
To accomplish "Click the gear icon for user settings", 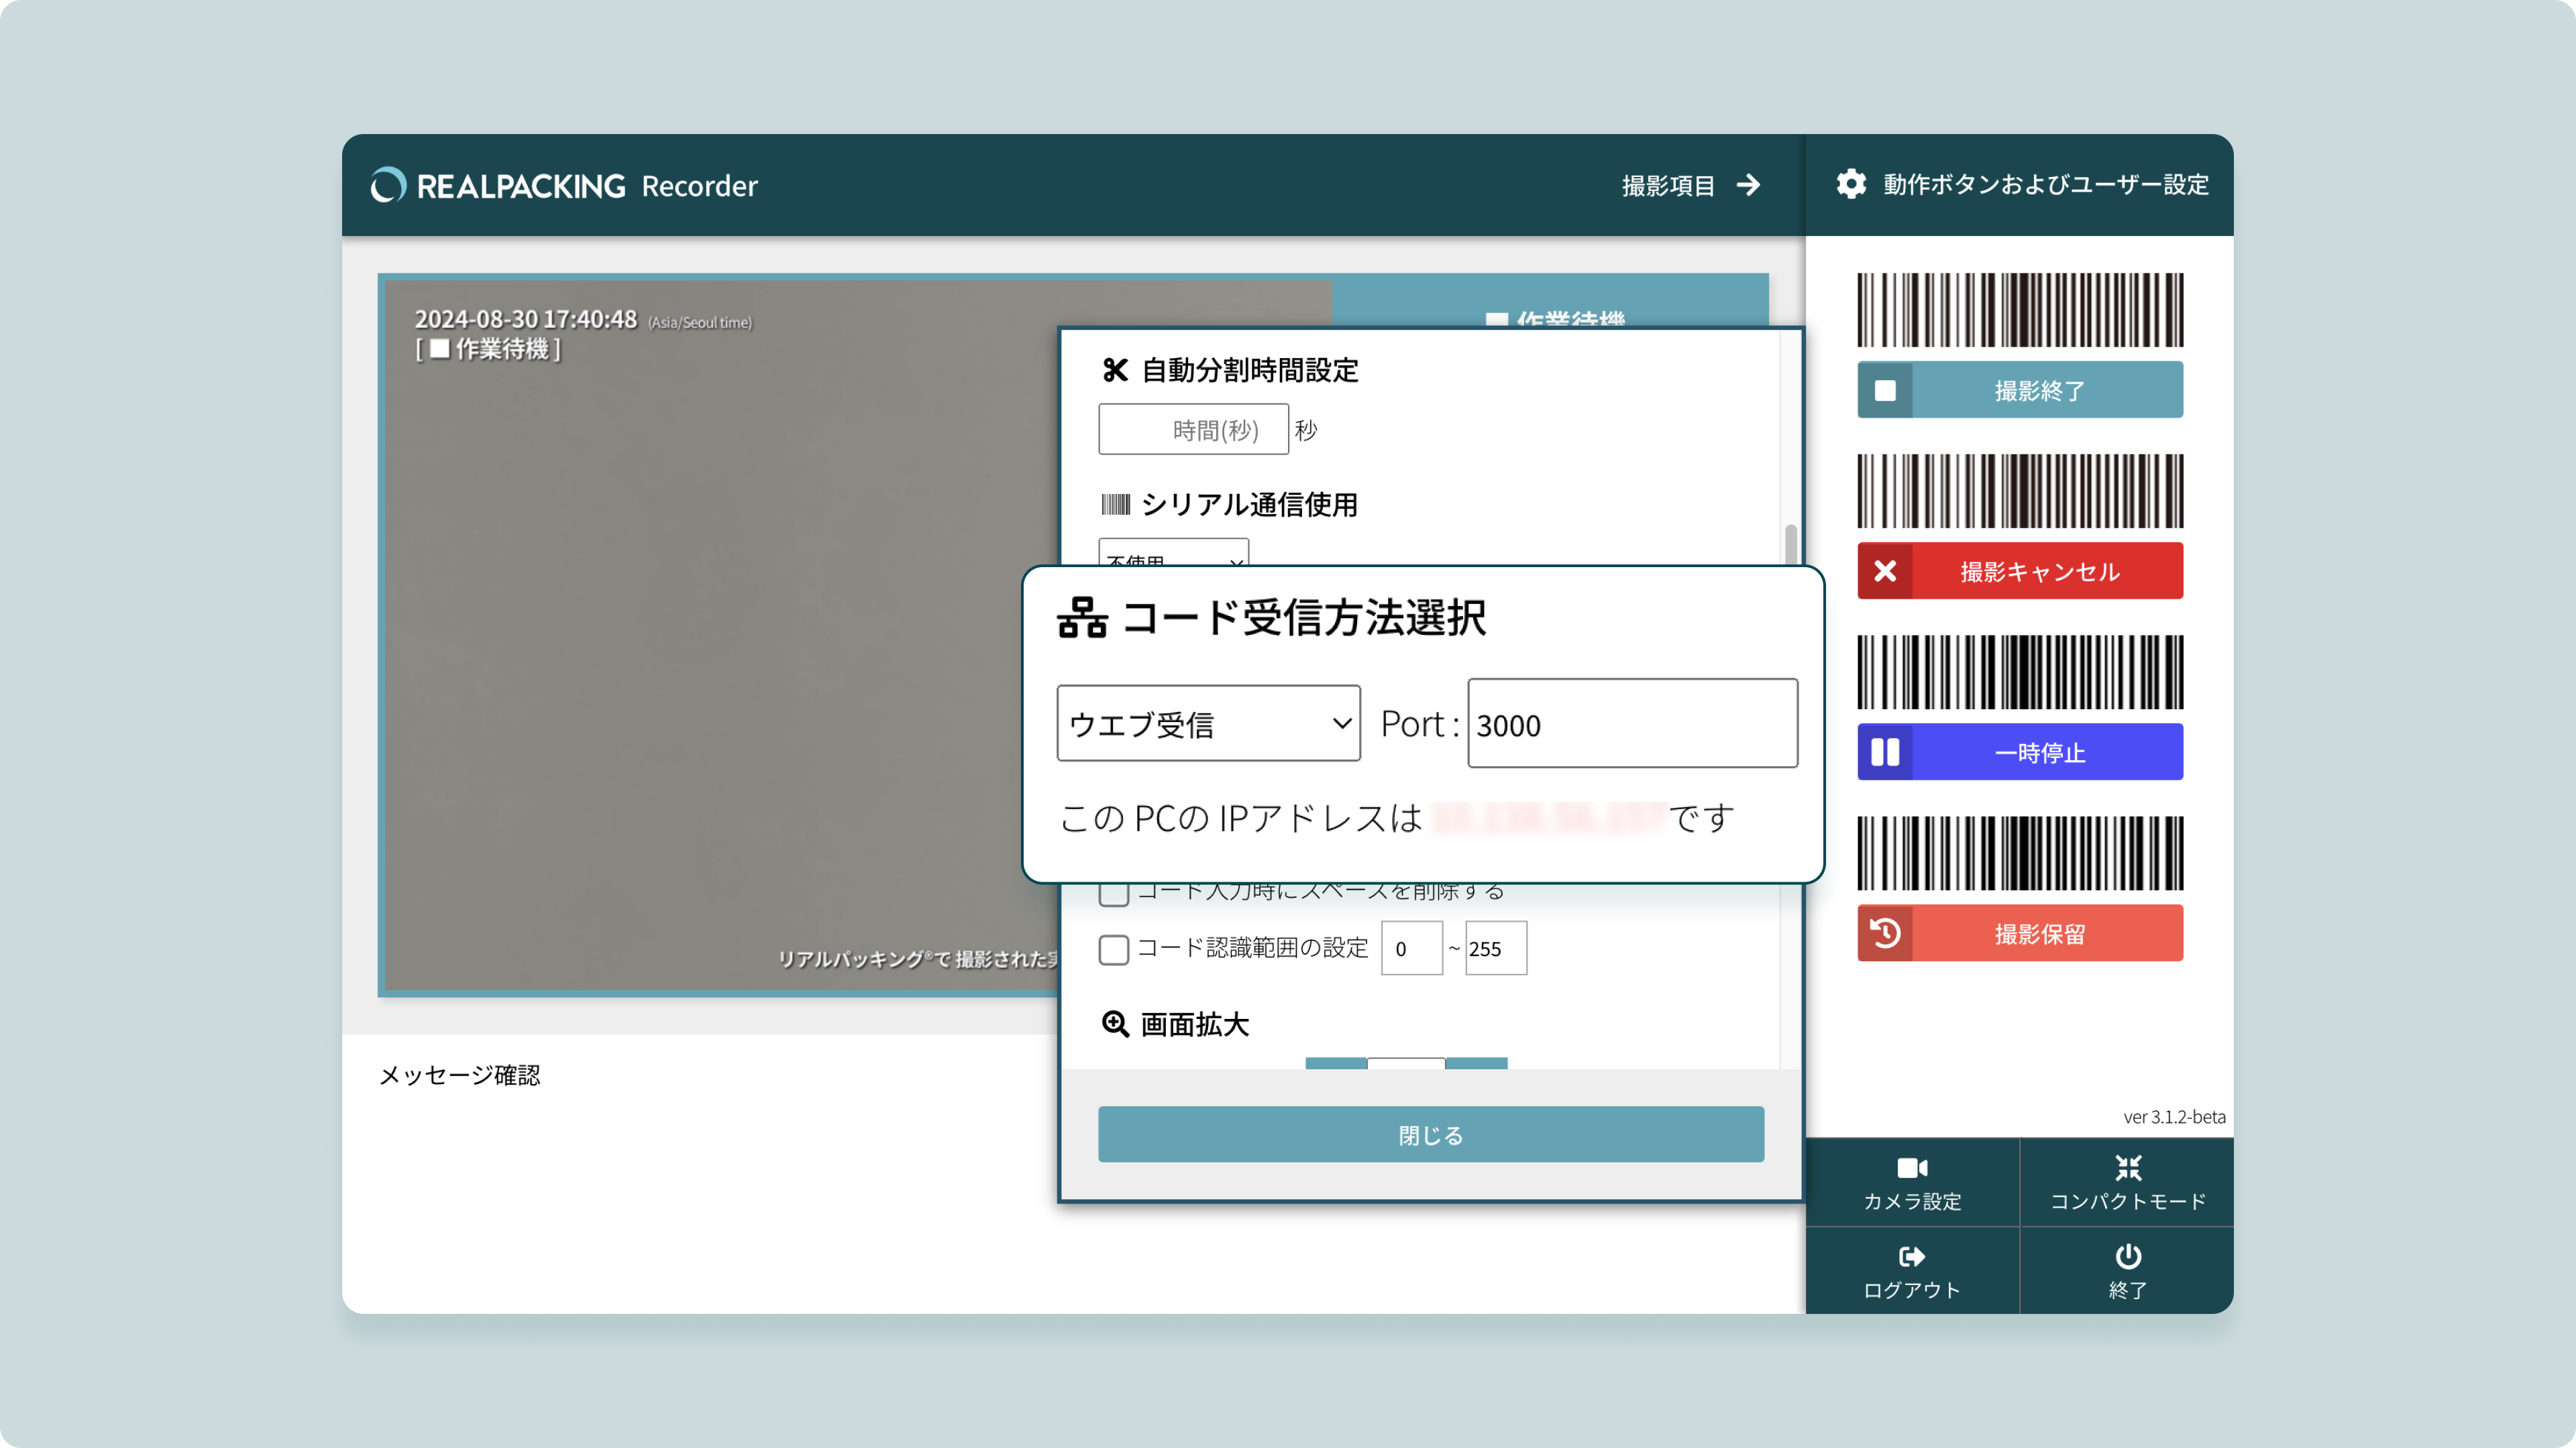I will (1851, 184).
